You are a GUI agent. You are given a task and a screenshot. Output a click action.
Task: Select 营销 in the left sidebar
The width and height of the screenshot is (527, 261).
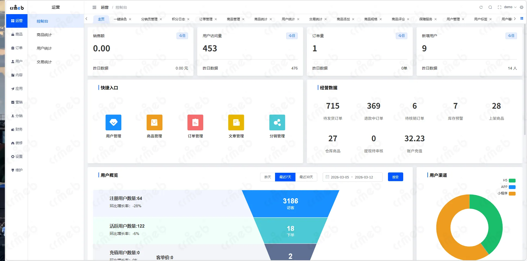point(17,102)
